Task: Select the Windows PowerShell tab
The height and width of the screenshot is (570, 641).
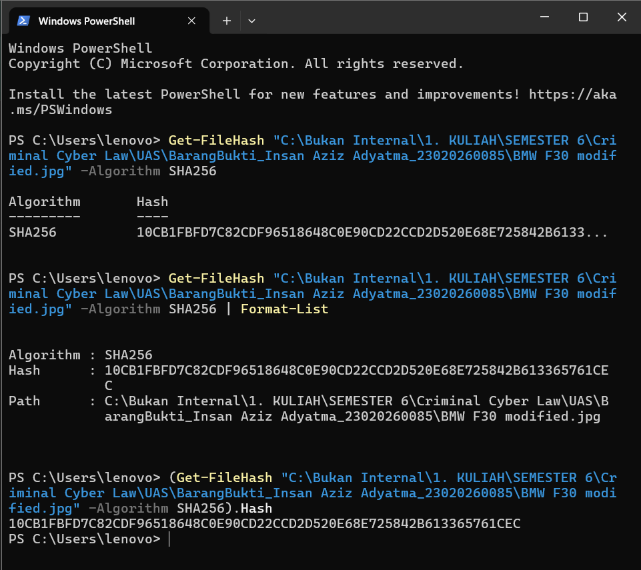Action: click(109, 21)
